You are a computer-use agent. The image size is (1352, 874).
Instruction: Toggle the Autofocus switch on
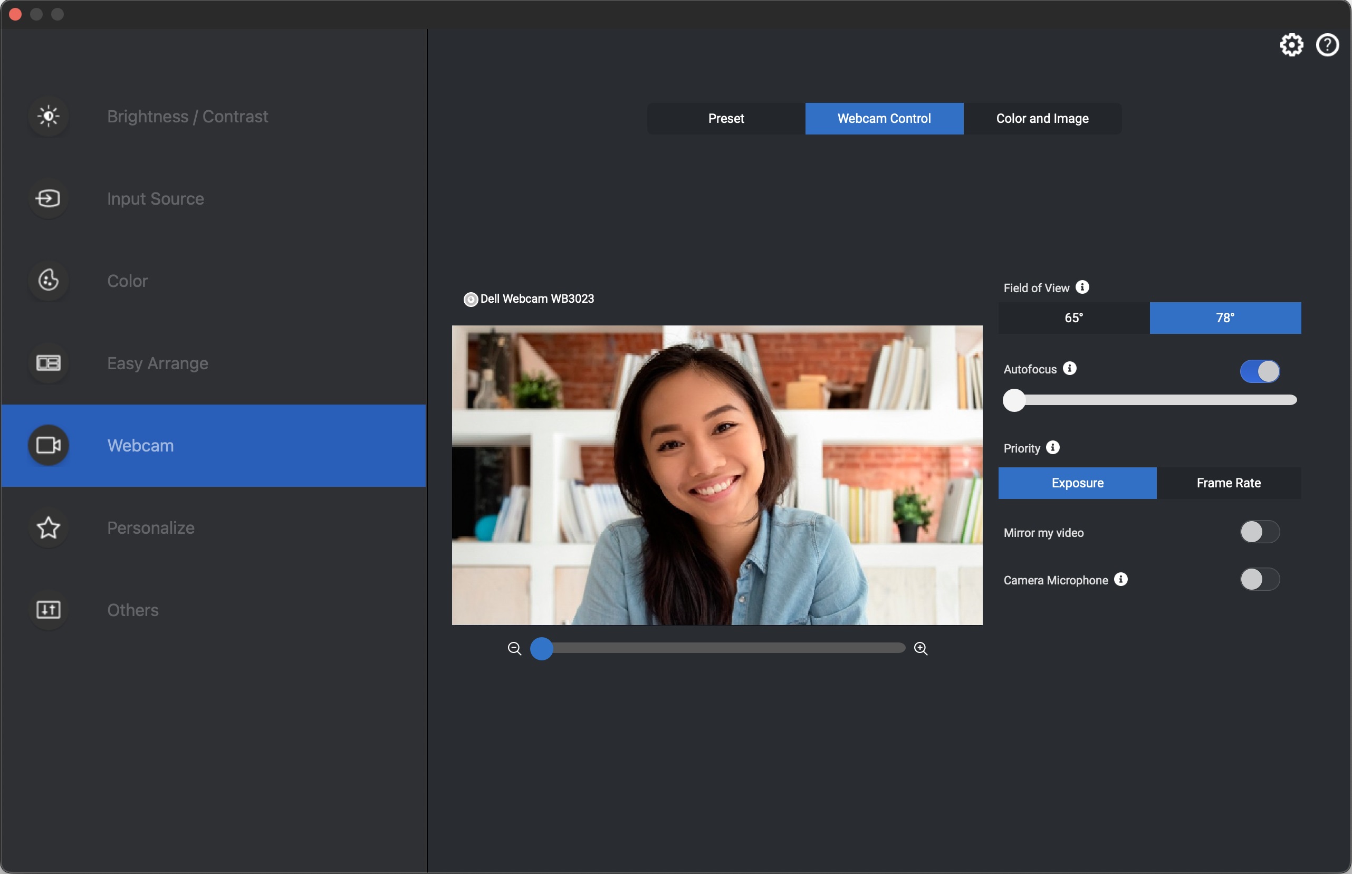point(1259,370)
